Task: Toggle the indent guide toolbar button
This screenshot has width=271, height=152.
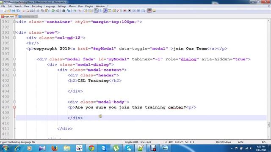Action: pyautogui.click(x=105, y=11)
